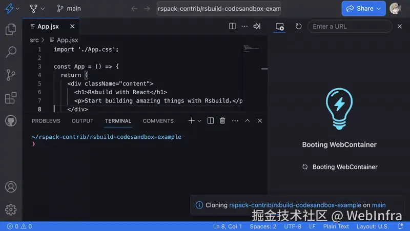Click the notification info icon
Screen dimensions: 410x231
[199, 205]
